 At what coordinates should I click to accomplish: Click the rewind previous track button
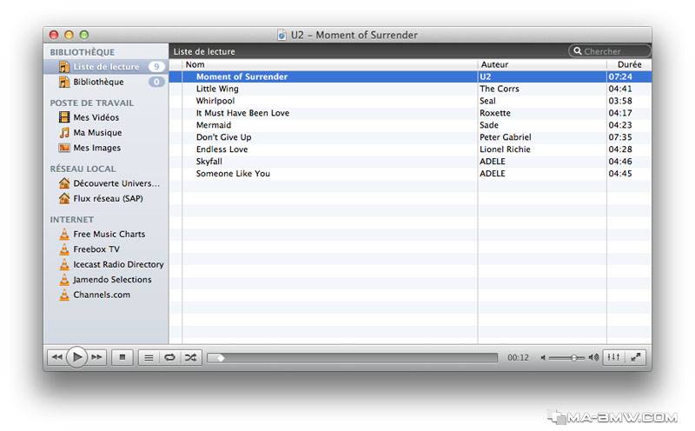click(x=56, y=357)
